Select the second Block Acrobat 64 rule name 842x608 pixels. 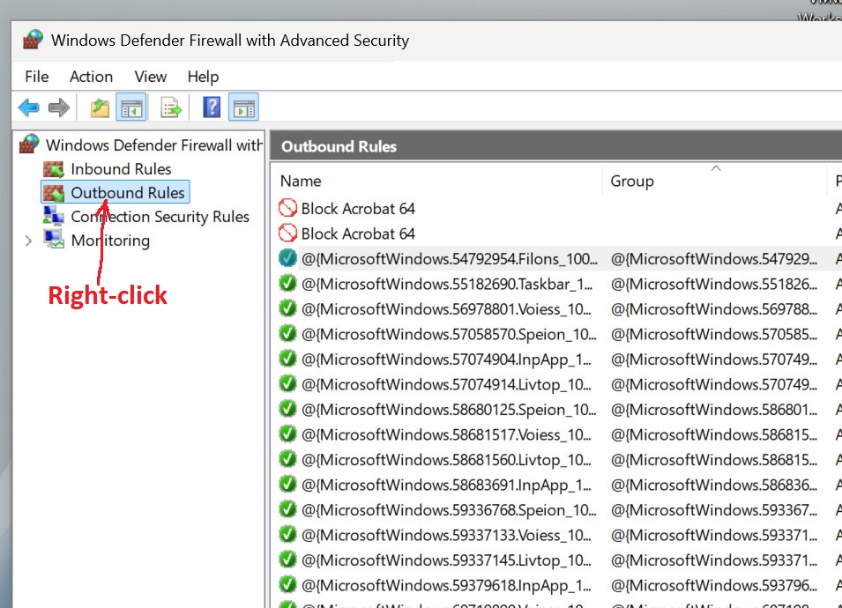coord(358,234)
